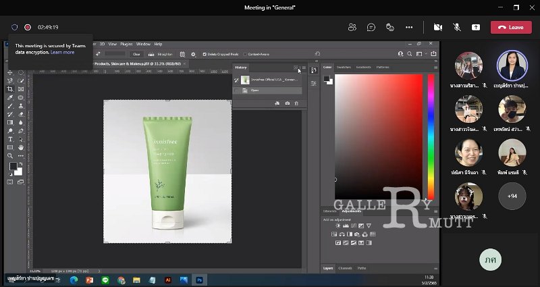The height and width of the screenshot is (287, 540).
Task: Open the Teams participants list
Action: 352,27
